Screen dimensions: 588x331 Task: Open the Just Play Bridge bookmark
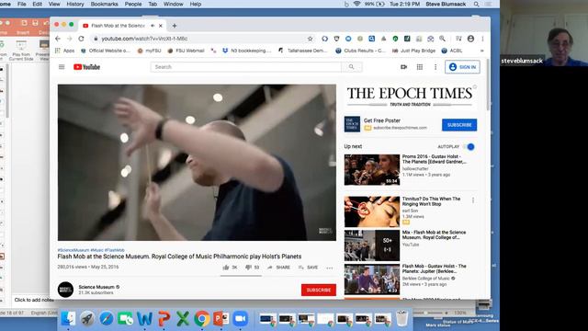click(x=414, y=51)
